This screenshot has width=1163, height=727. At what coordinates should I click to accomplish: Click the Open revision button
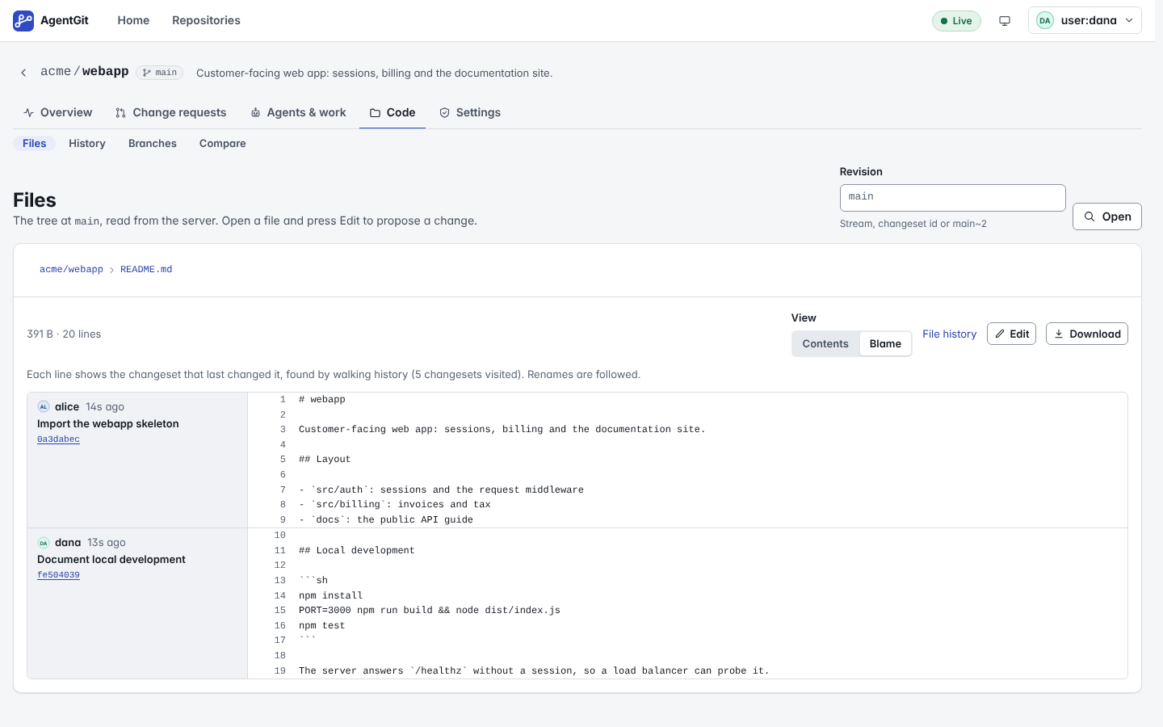pos(1107,216)
